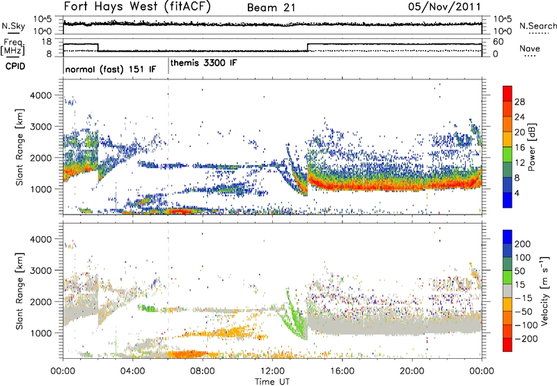Click the velocity panel 'Slant Range [km]' label
Image resolution: width=557 pixels, height=386 pixels.
(19, 291)
